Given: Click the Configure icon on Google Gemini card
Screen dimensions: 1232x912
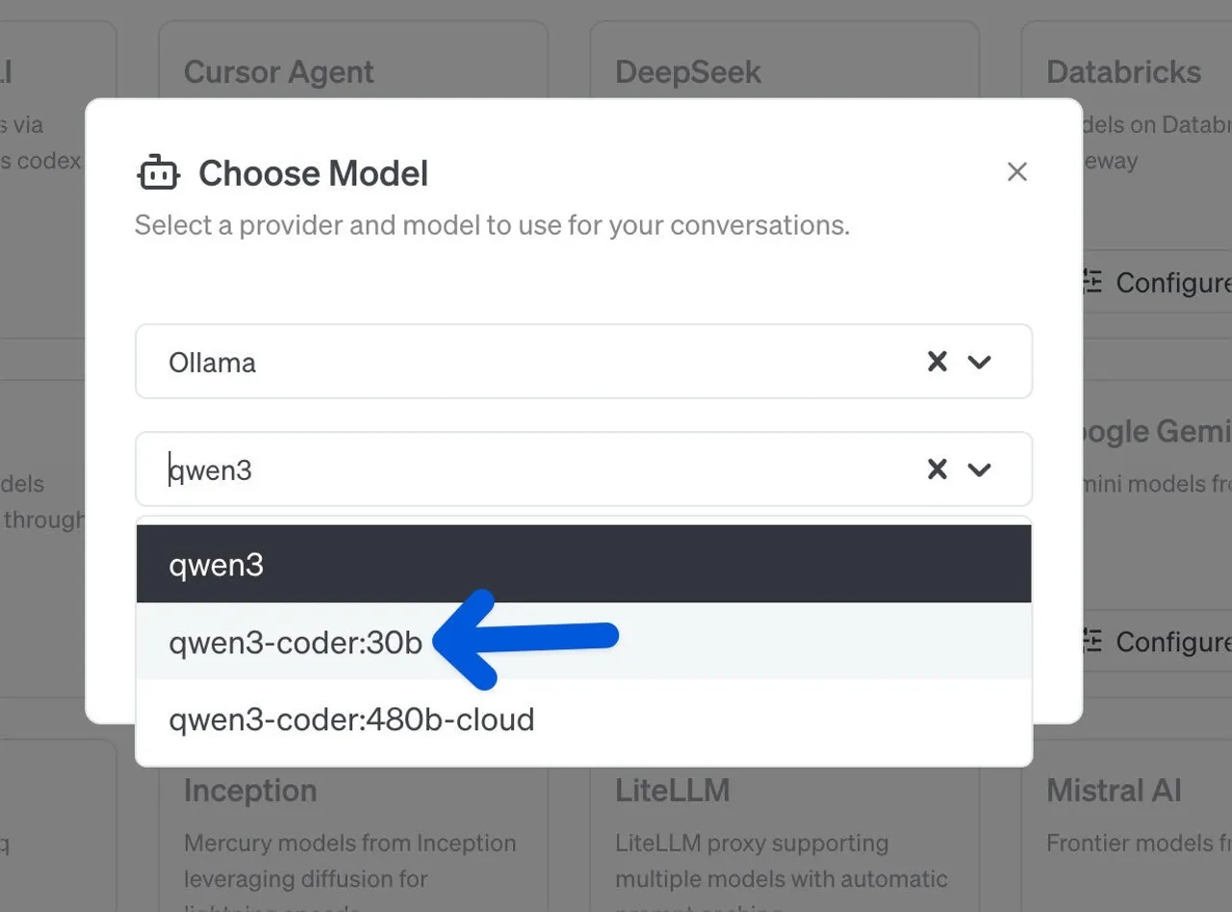Looking at the screenshot, I should coord(1091,642).
